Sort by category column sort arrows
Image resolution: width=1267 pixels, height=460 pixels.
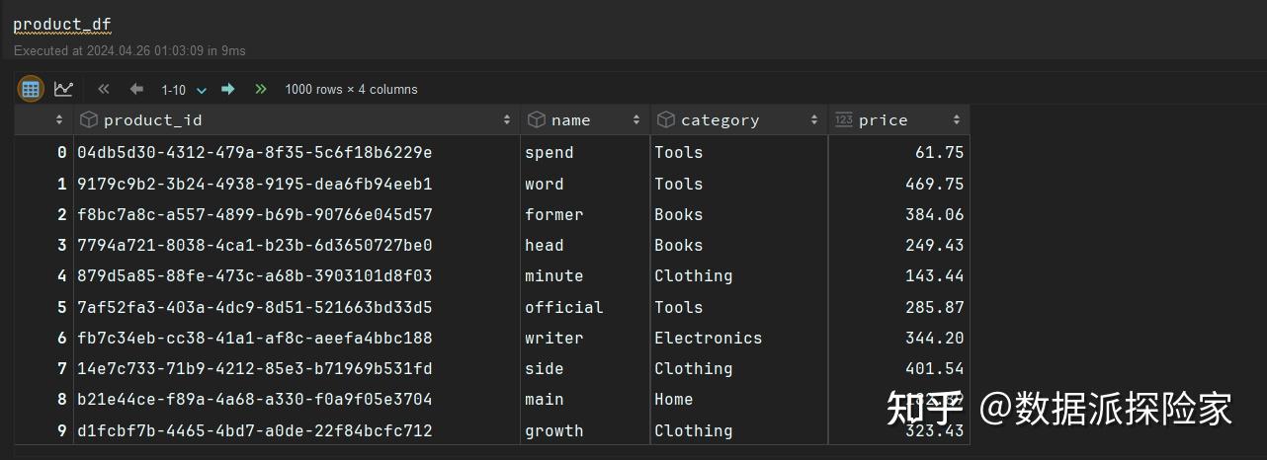pos(814,119)
